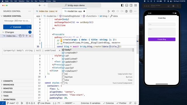
Task: Open editor more actions ellipsis
Action: click(x=135, y=11)
